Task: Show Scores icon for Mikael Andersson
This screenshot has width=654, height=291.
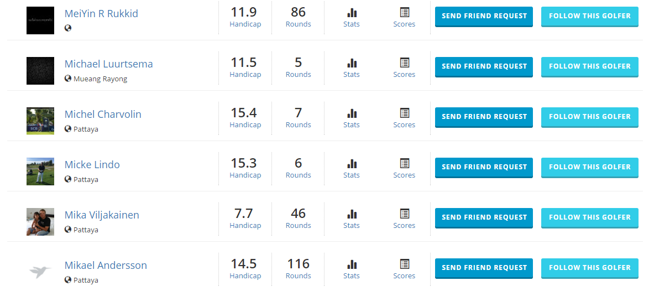Action: tap(404, 264)
